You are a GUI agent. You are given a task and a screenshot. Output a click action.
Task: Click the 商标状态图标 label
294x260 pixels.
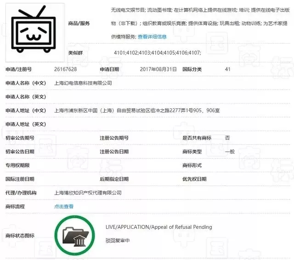point(20,236)
